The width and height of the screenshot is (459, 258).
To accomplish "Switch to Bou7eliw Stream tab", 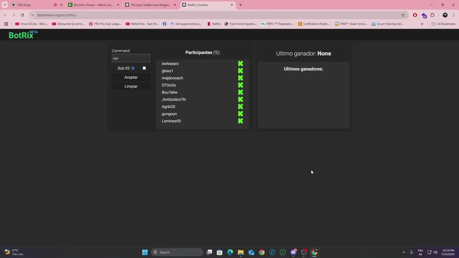I will pos(93,5).
